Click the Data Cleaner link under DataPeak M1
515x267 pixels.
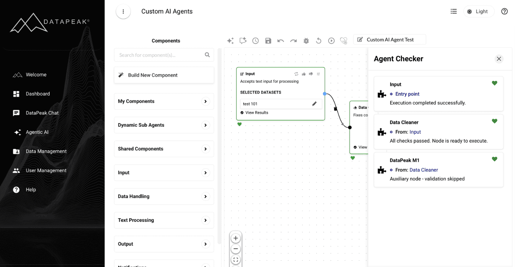(x=424, y=170)
